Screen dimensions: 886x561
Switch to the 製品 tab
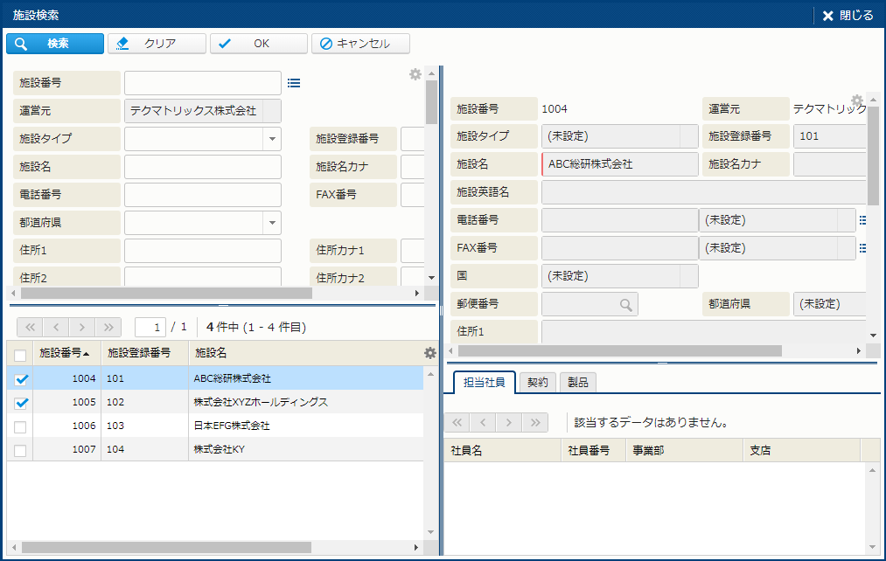(577, 382)
